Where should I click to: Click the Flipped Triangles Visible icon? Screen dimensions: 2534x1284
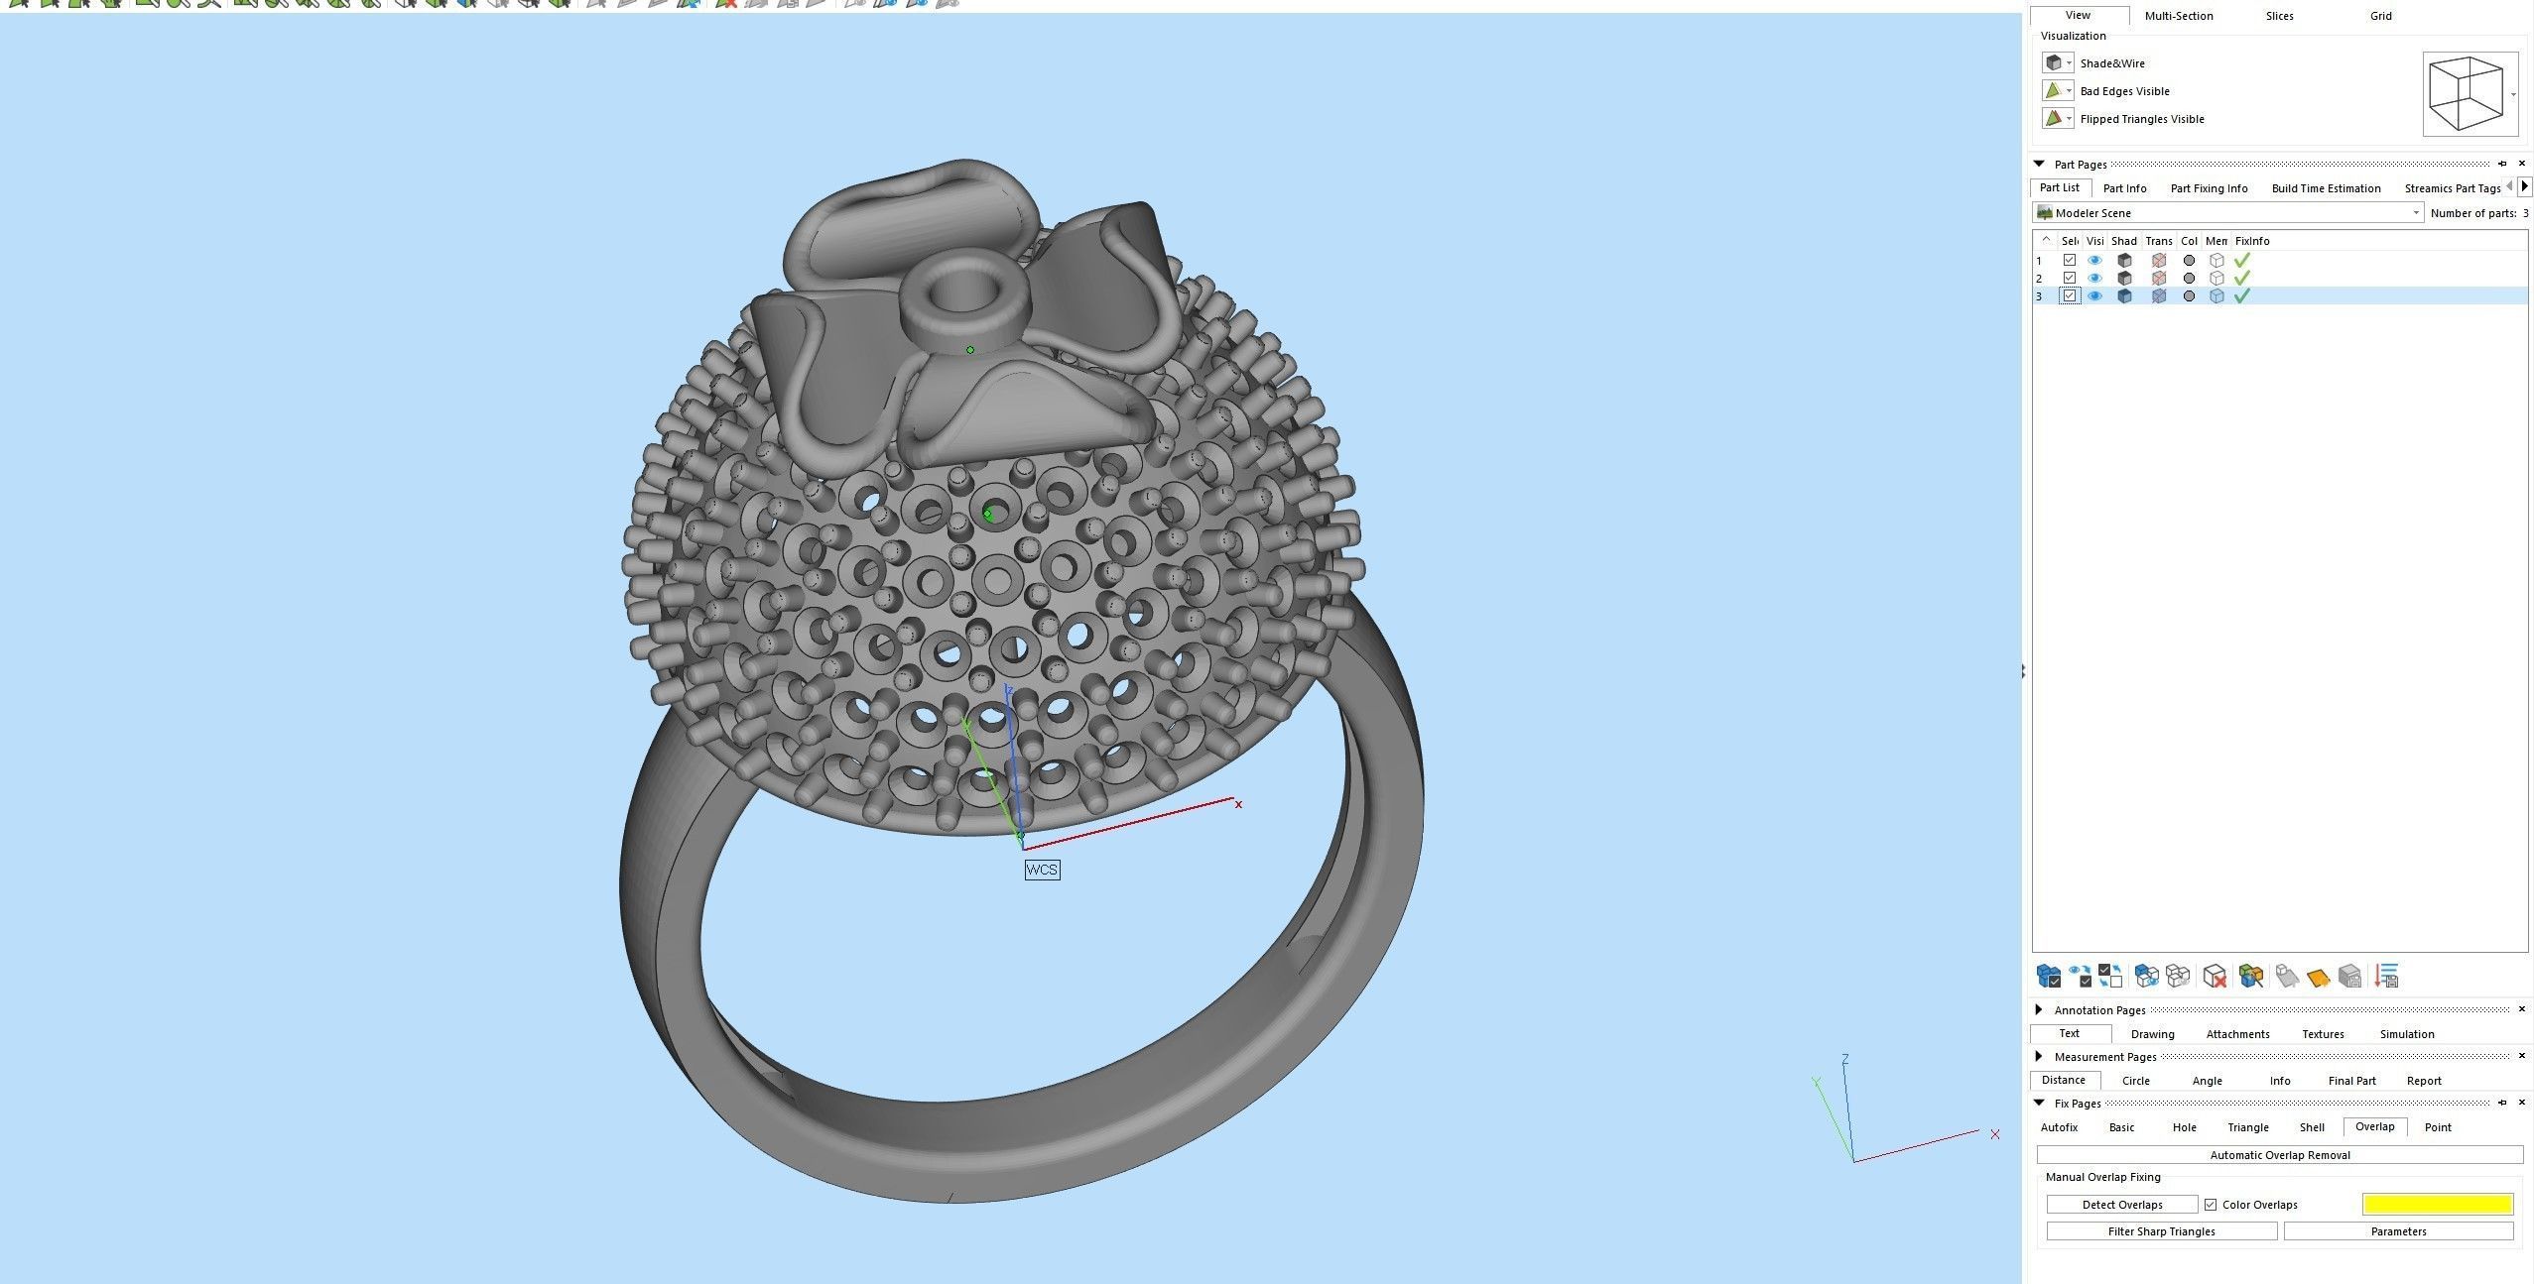pos(2053,118)
